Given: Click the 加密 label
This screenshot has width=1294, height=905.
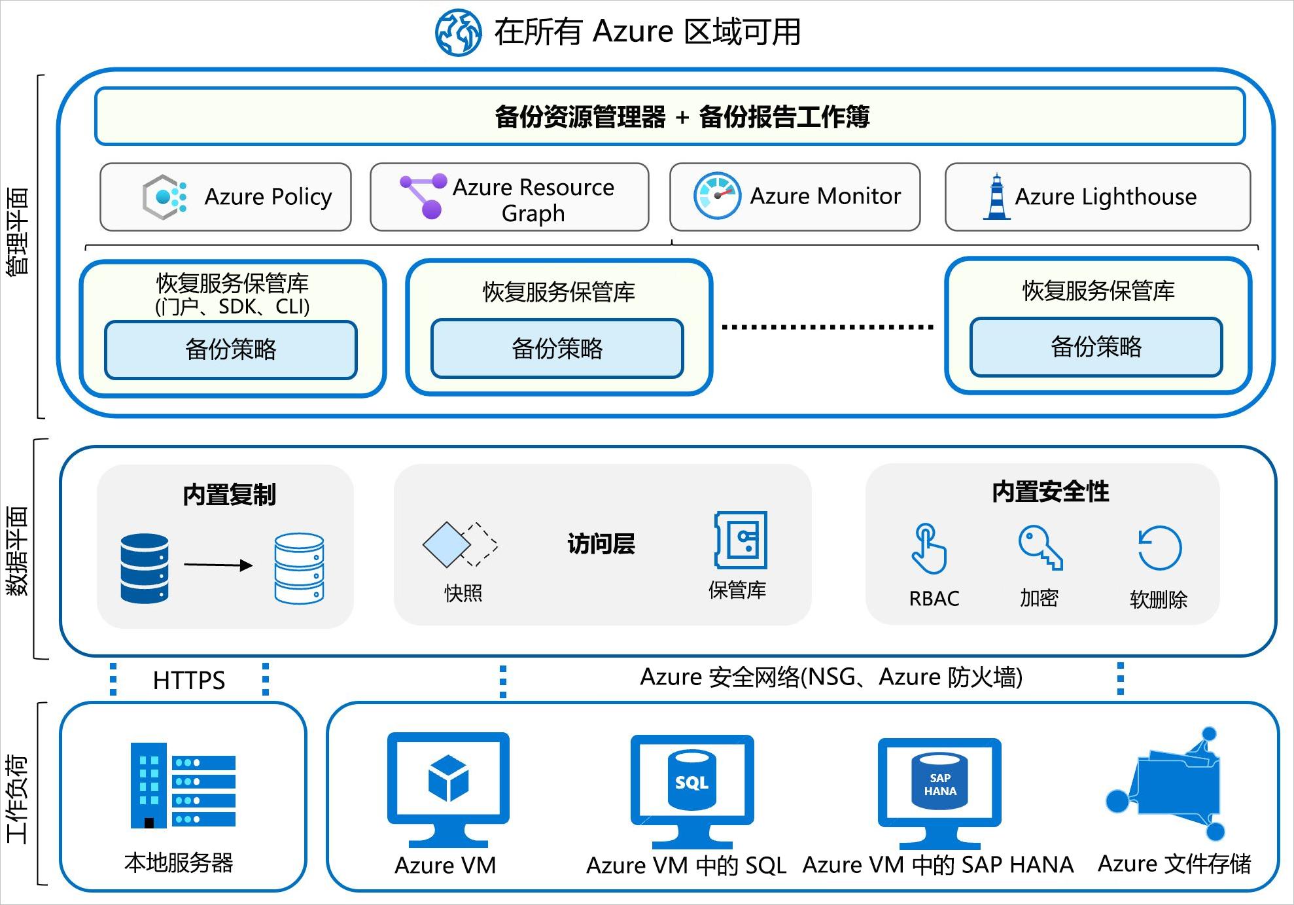Looking at the screenshot, I should point(1040,598).
